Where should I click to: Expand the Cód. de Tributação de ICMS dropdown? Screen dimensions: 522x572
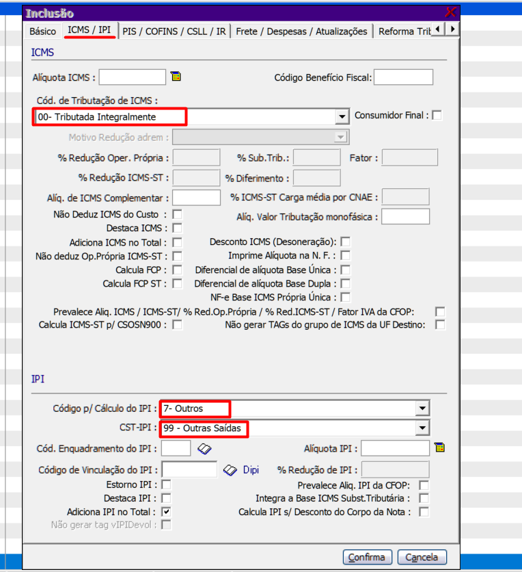click(x=342, y=117)
